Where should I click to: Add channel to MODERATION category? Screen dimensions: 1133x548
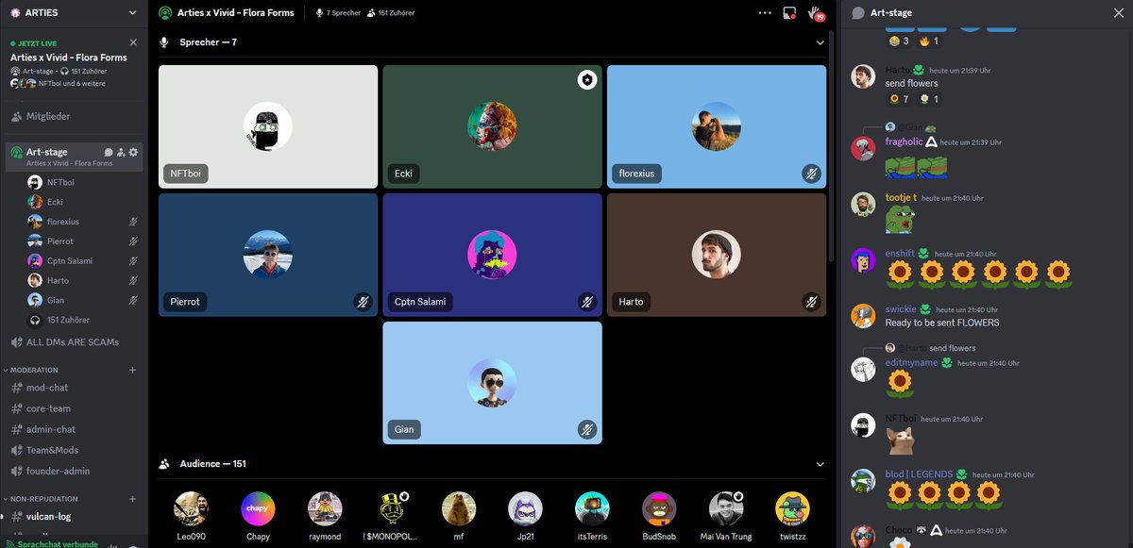132,370
